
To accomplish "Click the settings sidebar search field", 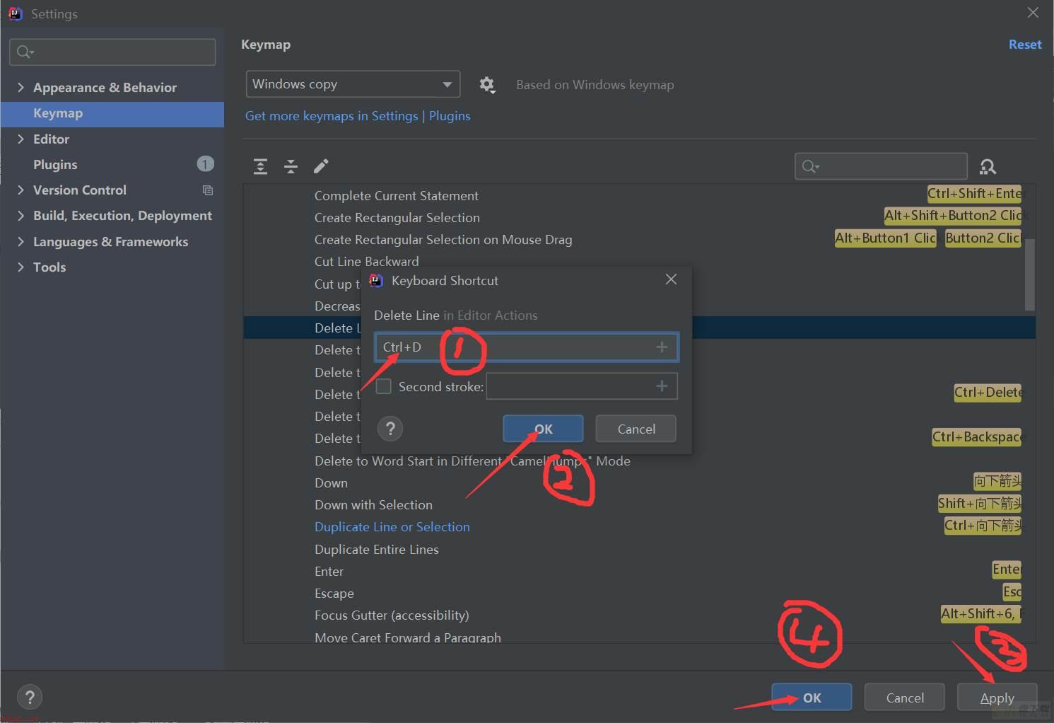I will pos(112,52).
